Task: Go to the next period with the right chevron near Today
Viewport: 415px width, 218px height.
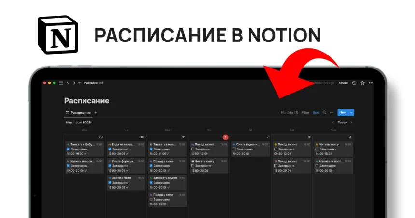Action: coord(351,123)
